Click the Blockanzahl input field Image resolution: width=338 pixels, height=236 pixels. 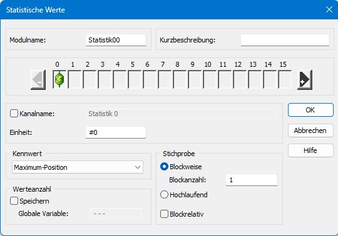[252, 180]
